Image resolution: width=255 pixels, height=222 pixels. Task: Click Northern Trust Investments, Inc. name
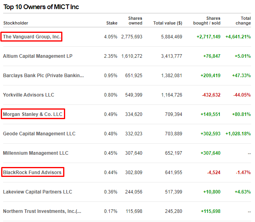point(42,211)
